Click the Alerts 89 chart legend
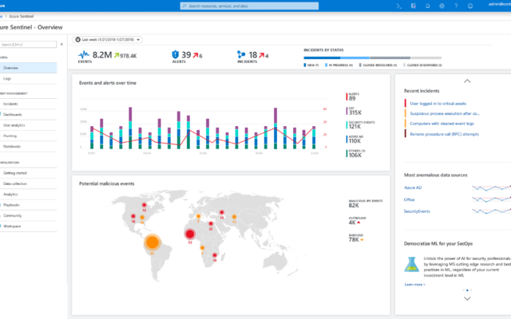The height and width of the screenshot is (319, 511). click(353, 96)
